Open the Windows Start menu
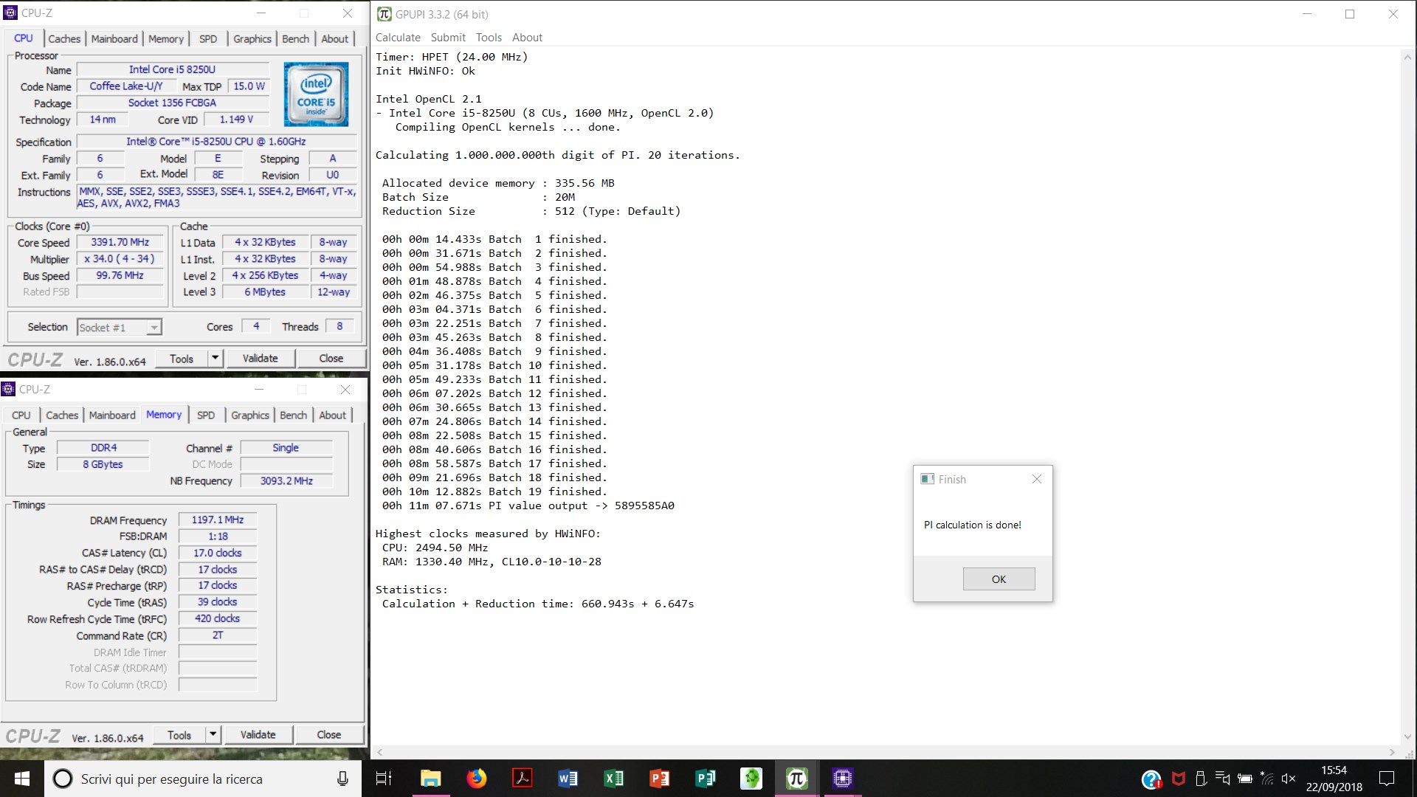This screenshot has width=1417, height=797. click(22, 779)
